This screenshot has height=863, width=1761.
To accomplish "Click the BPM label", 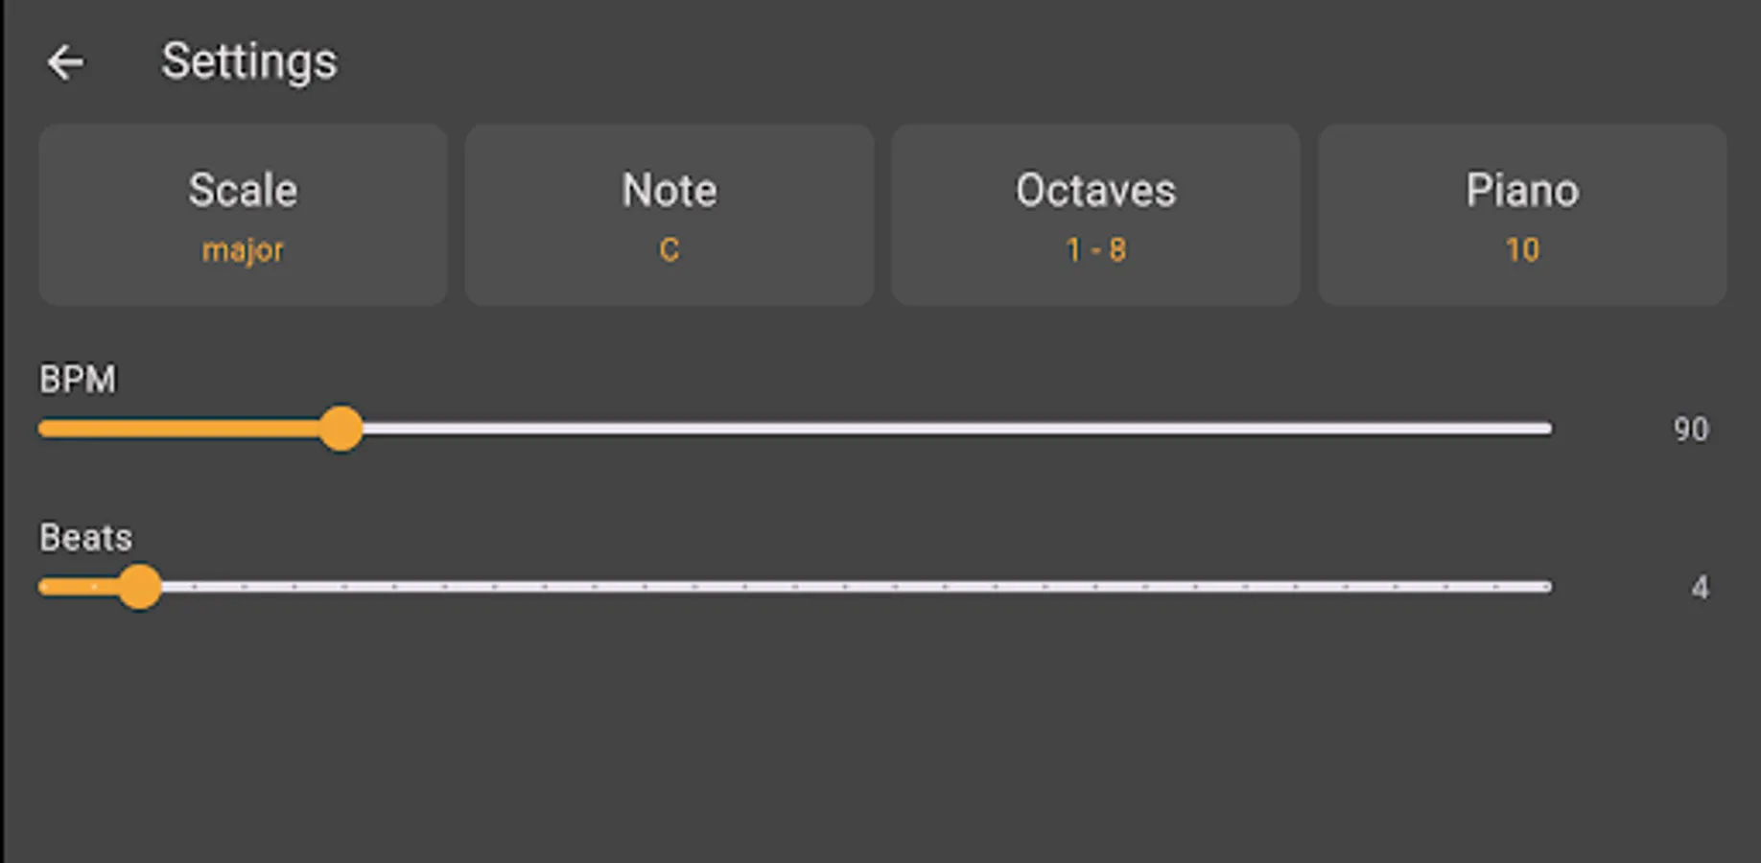I will pyautogui.click(x=78, y=379).
